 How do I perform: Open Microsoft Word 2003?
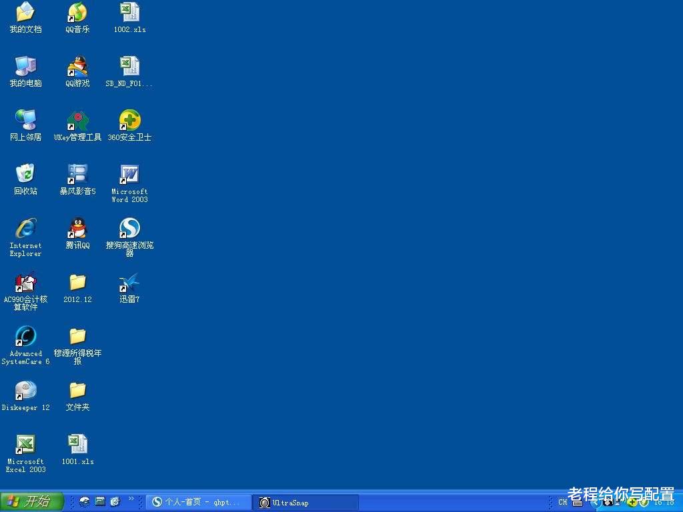click(129, 177)
